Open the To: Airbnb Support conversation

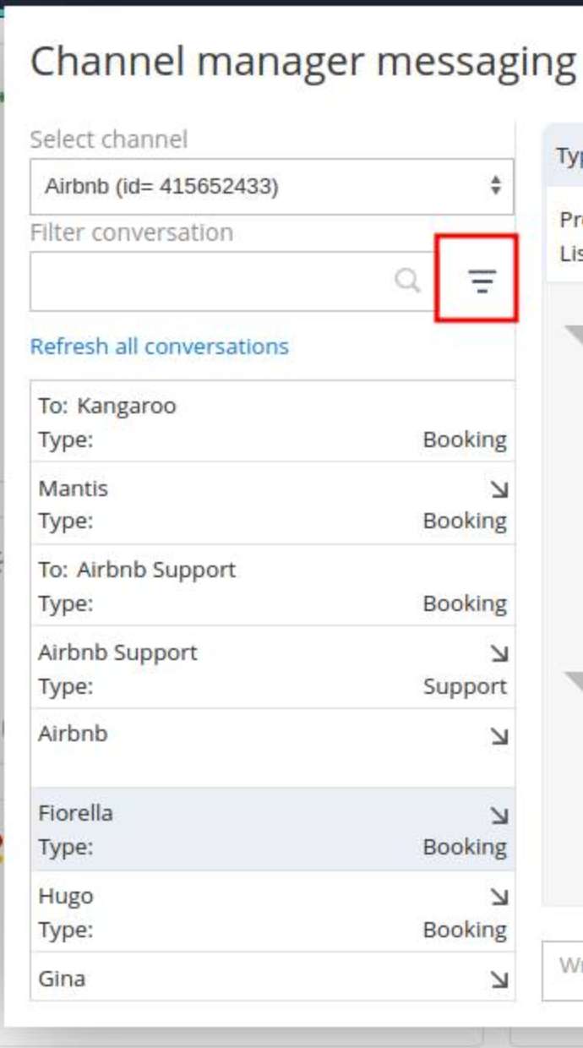click(x=272, y=586)
